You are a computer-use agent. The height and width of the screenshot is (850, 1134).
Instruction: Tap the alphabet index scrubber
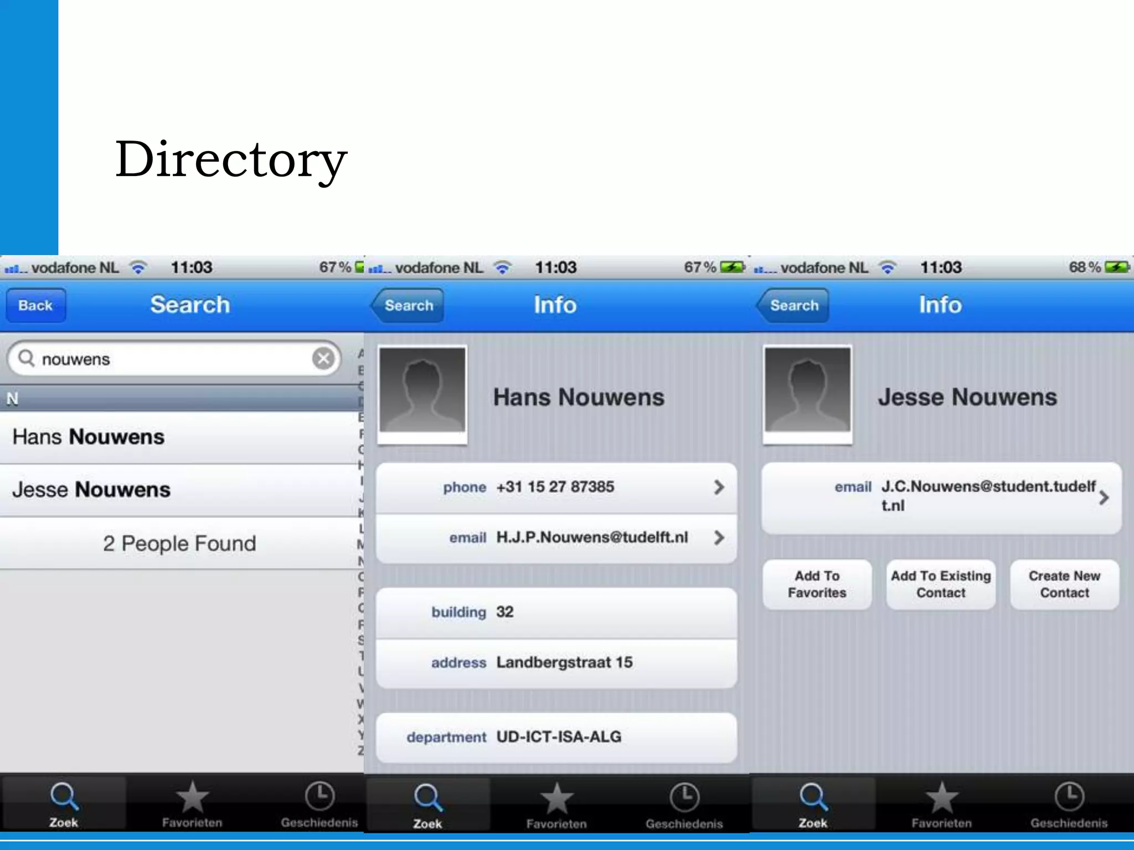(x=360, y=551)
